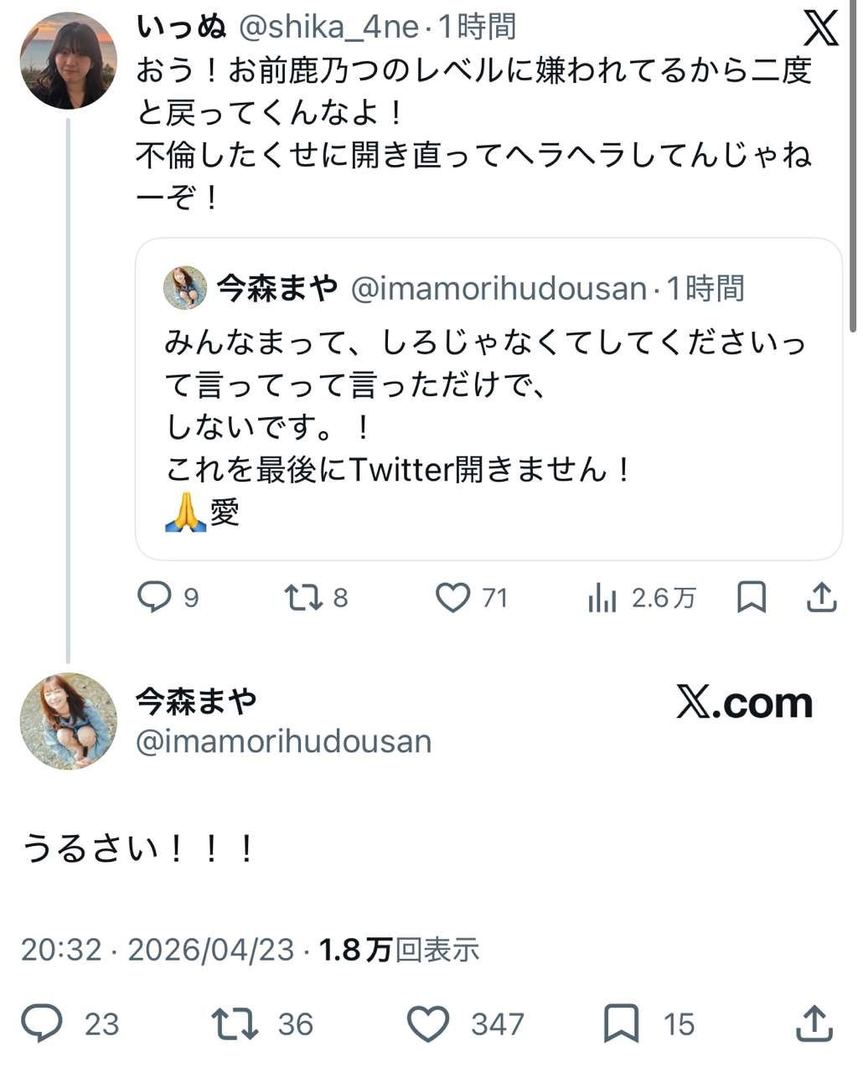863x1072 pixels.
Task: Open いっぬ profile picture
Action: pos(68,61)
